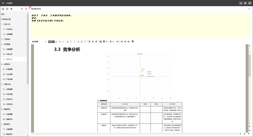Click the delete trash icon in sidebar
Image resolution: width=253 pixels, height=137 pixels.
(x=11, y=9)
